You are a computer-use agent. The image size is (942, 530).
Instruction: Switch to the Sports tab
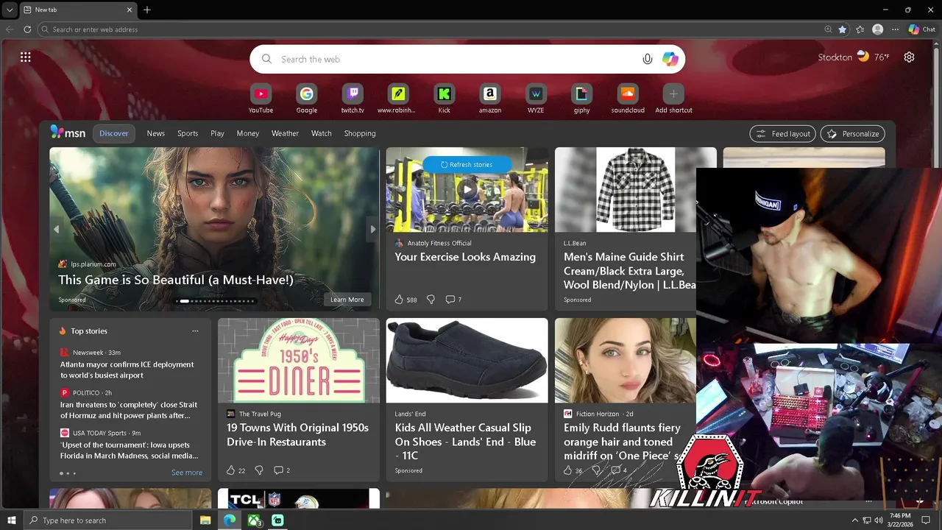[x=188, y=133]
